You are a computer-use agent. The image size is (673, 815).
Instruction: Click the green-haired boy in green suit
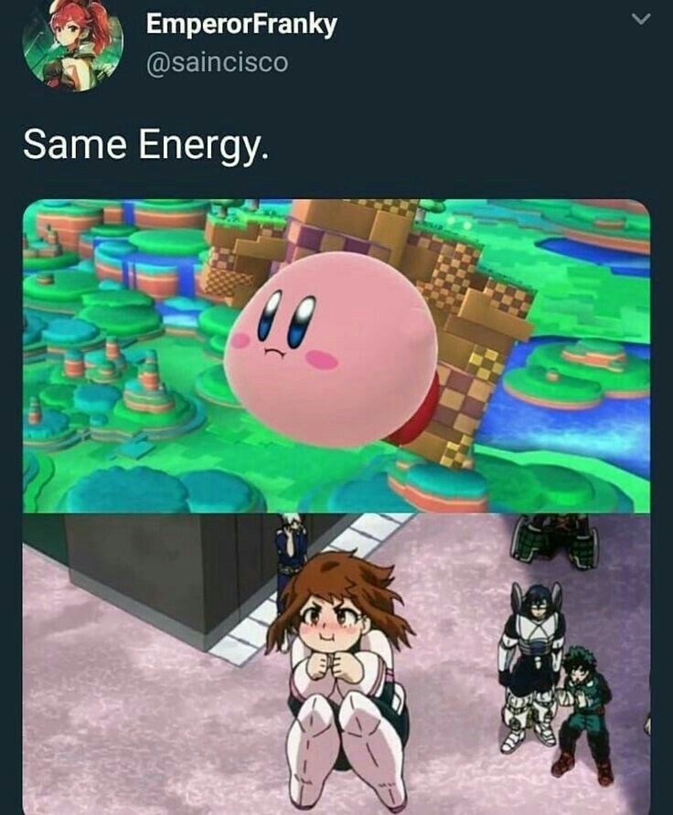coord(585,714)
